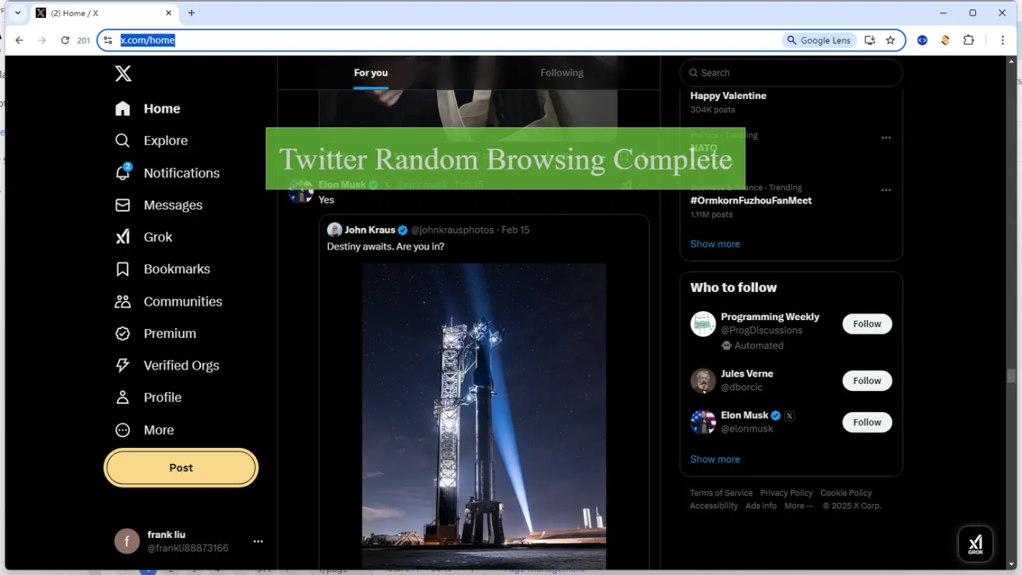Viewport: 1022px width, 575px height.
Task: Open the Explore magnifier icon
Action: 123,141
